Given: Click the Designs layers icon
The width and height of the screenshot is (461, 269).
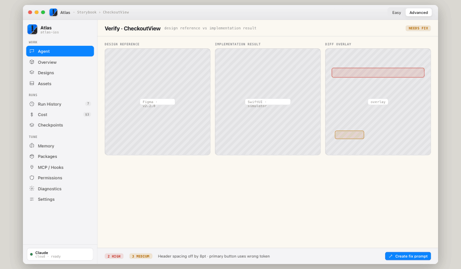Looking at the screenshot, I should tap(32, 73).
